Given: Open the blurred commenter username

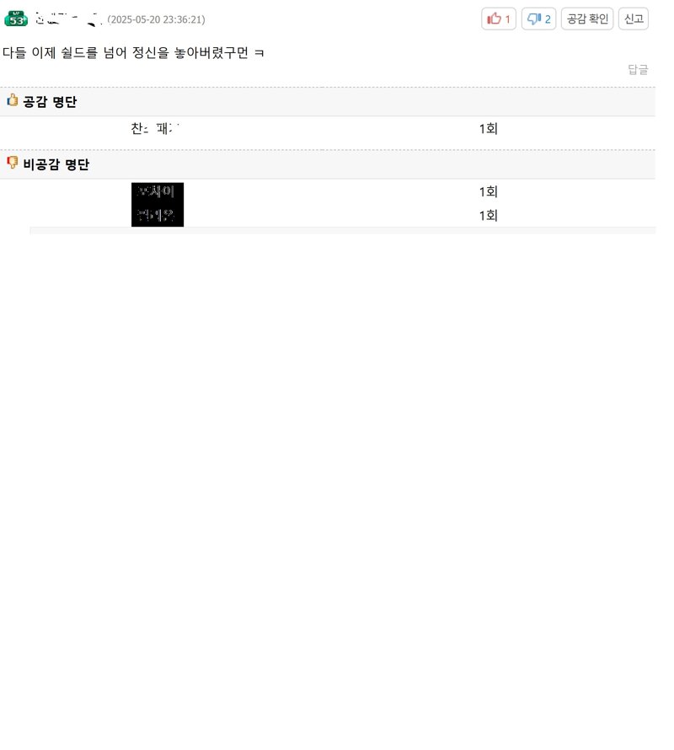Looking at the screenshot, I should pos(68,19).
